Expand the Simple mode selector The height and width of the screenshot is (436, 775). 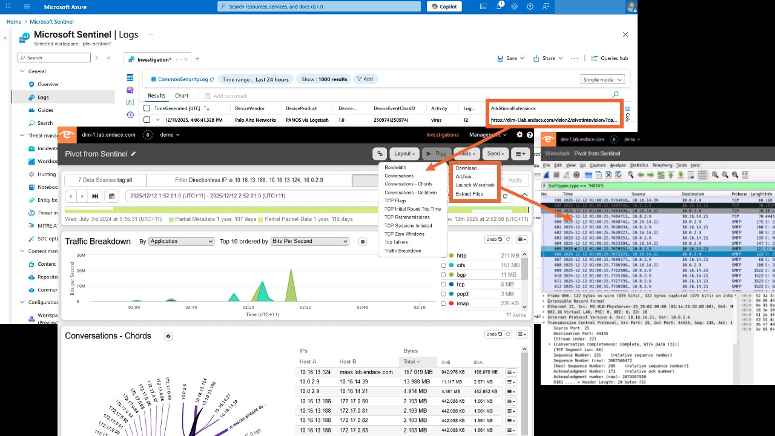pyautogui.click(x=603, y=79)
